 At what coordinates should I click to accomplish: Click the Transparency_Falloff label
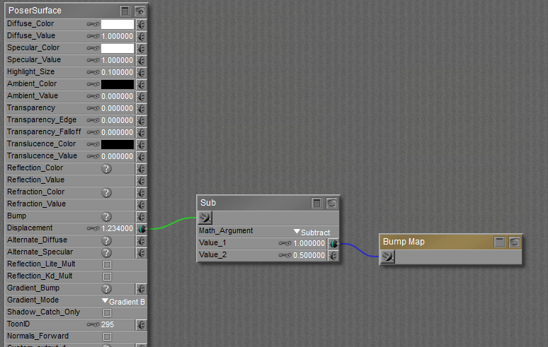coord(44,132)
